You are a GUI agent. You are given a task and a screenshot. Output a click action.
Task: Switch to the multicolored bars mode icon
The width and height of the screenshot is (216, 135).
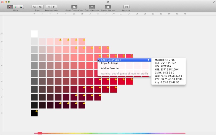click(16, 7)
